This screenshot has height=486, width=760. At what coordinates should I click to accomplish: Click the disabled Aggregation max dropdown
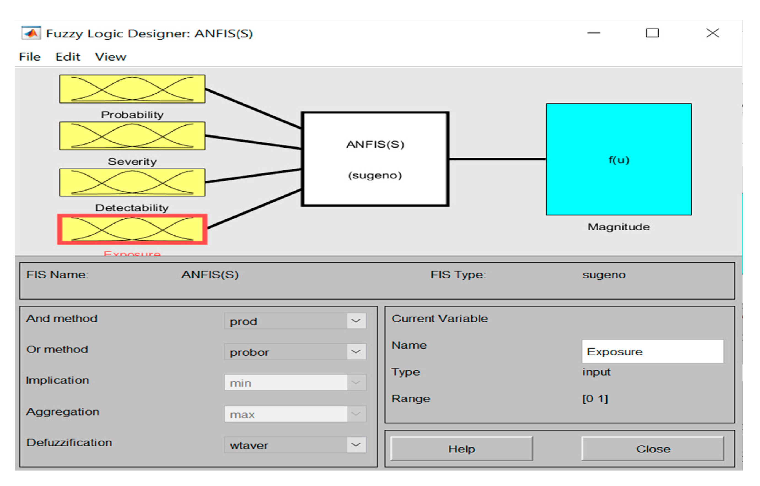coord(295,414)
